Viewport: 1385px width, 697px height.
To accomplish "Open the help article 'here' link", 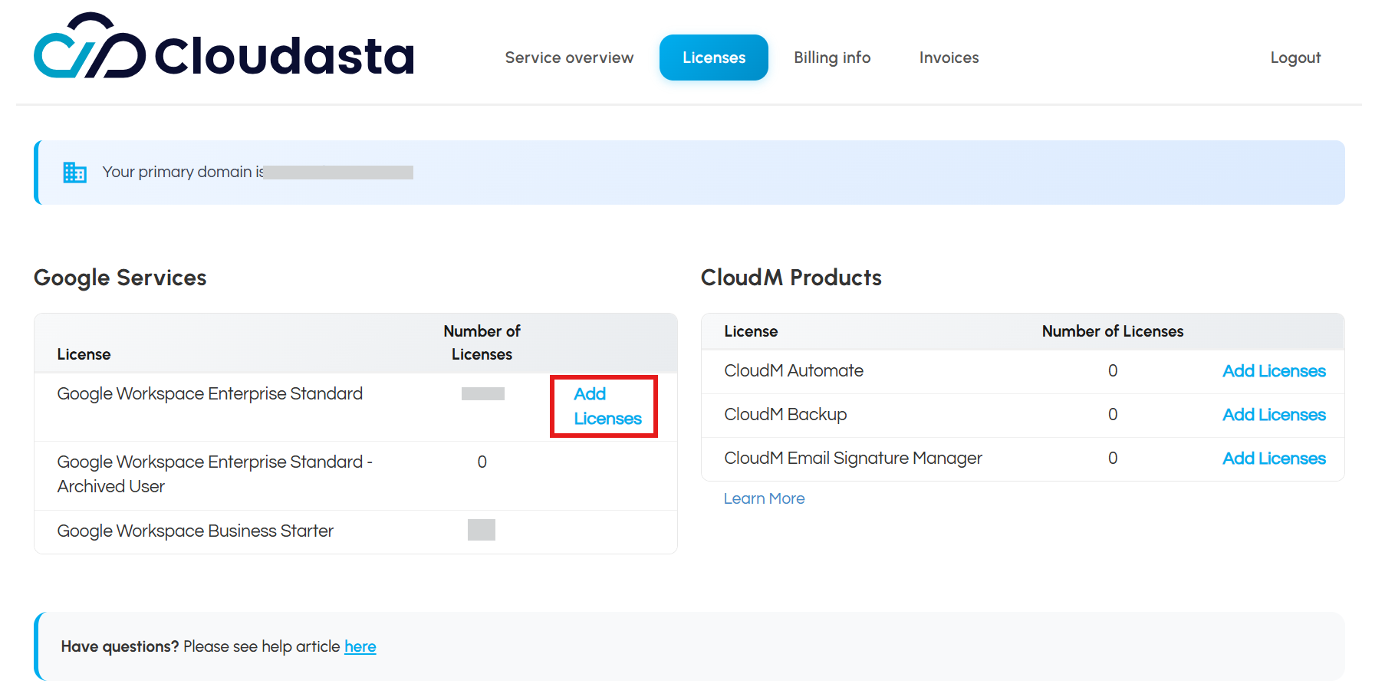I will click(x=360, y=646).
